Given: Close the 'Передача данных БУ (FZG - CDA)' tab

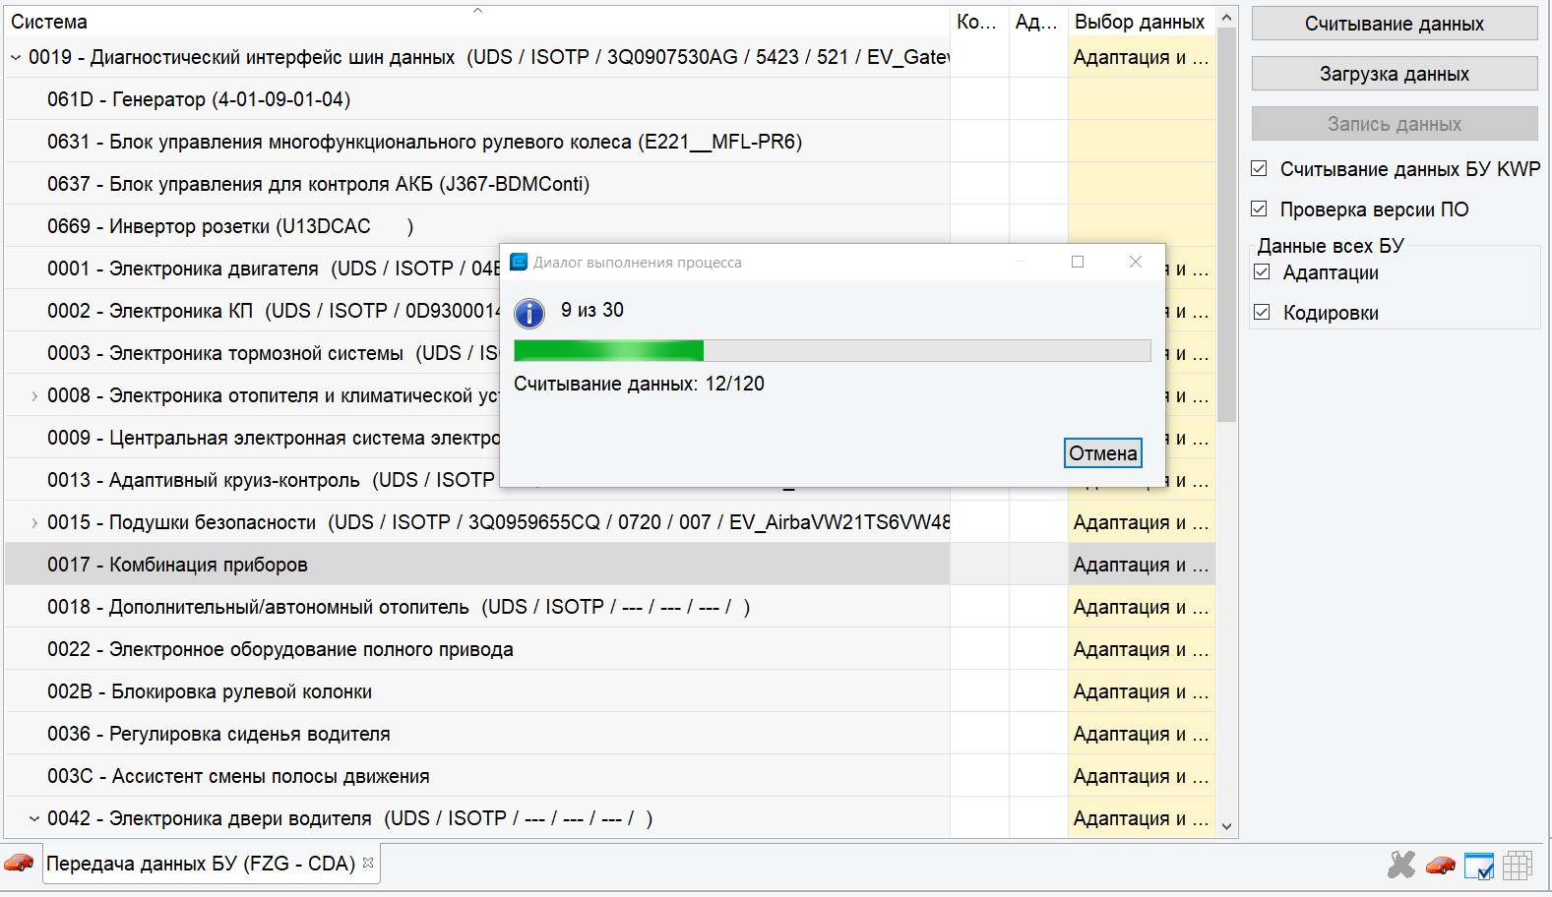Looking at the screenshot, I should tap(368, 863).
